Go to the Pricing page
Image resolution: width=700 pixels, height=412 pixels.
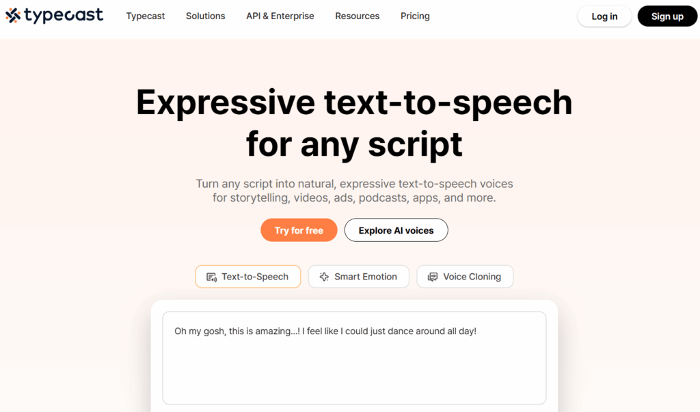pos(415,16)
